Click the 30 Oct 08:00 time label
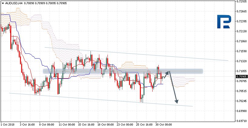248x128 pixels. tap(164, 125)
